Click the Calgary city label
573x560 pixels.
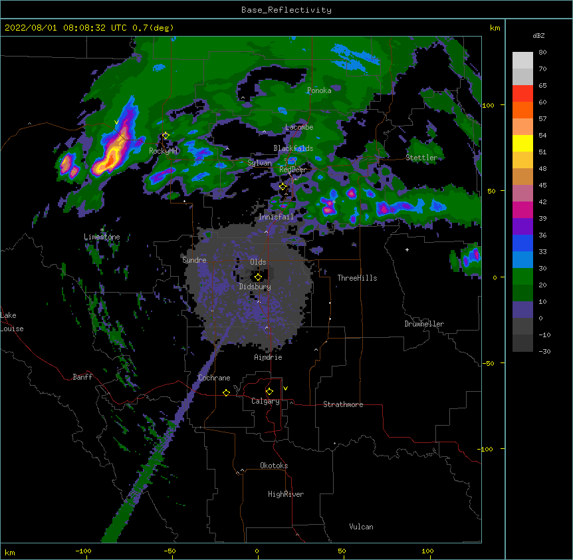pos(265,401)
